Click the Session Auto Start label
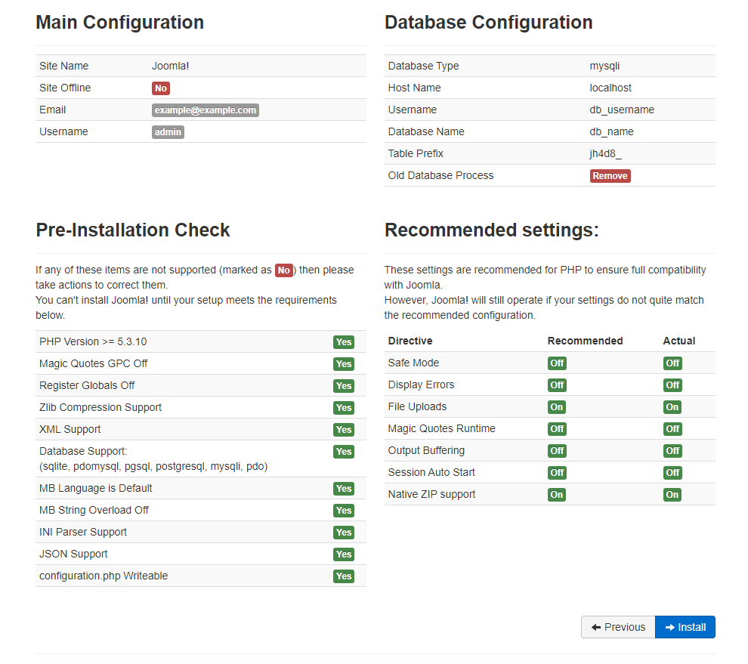Viewport: 748px width, 664px height. [x=431, y=473]
